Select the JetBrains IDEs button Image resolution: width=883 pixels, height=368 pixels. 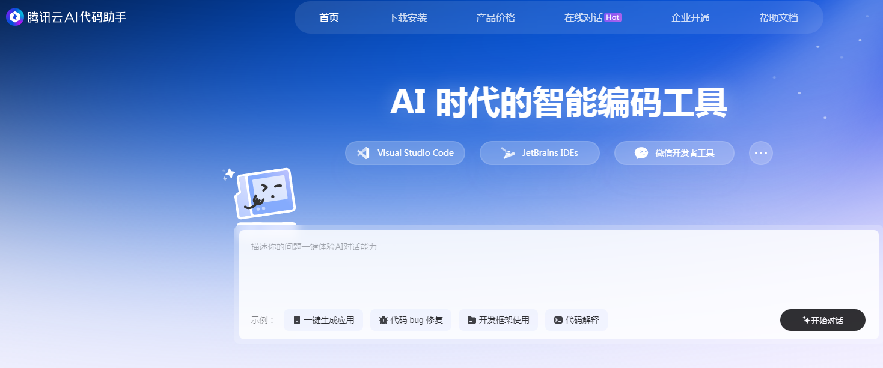[x=539, y=153]
